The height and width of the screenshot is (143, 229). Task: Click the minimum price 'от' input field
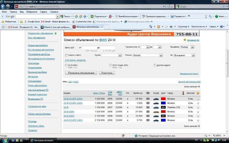point(90,47)
